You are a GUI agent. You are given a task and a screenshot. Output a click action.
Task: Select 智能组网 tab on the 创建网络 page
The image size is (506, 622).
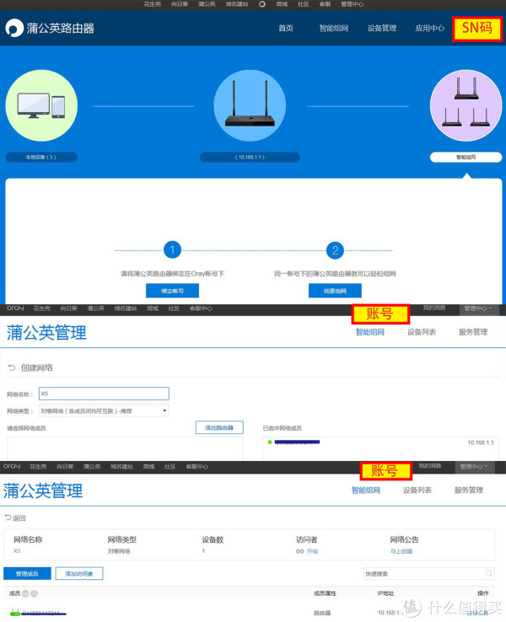pos(370,332)
